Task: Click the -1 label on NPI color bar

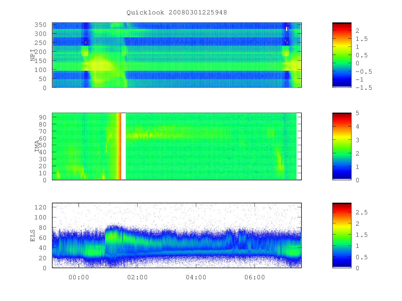Action: (x=360, y=80)
